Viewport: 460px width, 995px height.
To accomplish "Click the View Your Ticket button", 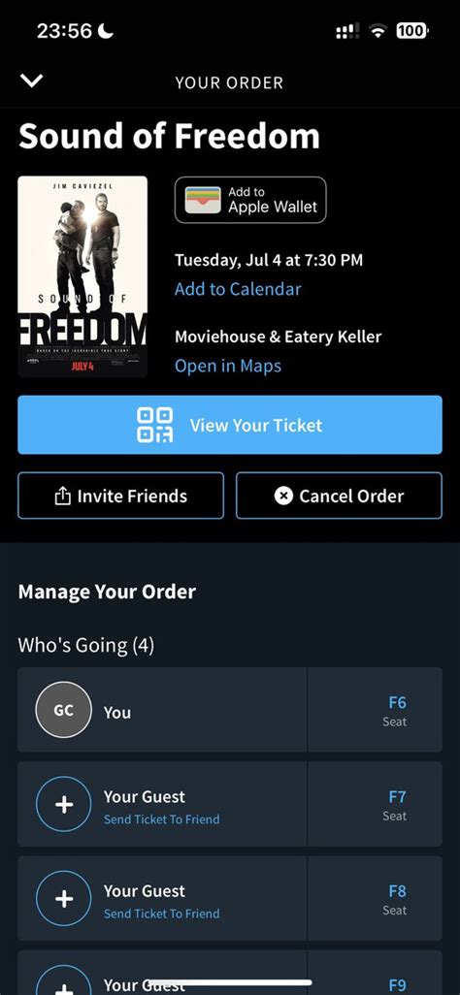I will [230, 425].
